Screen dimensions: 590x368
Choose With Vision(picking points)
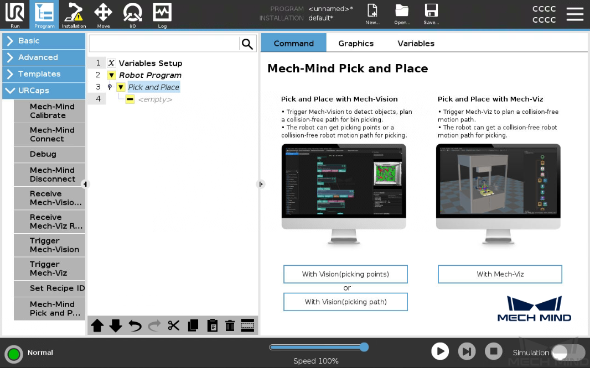(x=345, y=274)
